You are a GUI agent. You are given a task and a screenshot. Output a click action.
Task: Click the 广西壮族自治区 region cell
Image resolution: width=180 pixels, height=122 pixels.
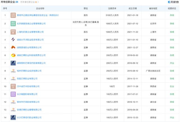click(x=153, y=71)
